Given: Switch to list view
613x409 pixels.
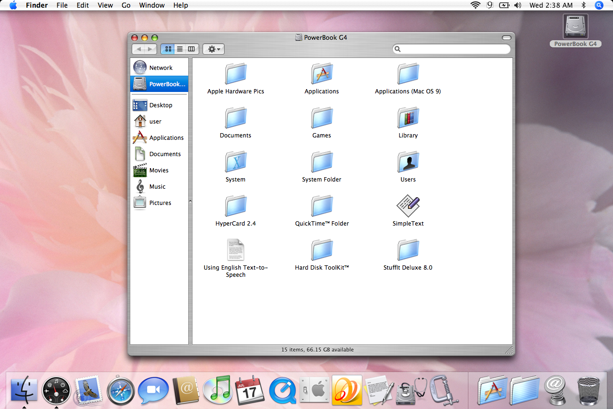Looking at the screenshot, I should pyautogui.click(x=180, y=49).
